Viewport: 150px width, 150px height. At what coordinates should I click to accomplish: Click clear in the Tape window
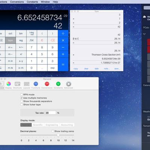(86, 69)
